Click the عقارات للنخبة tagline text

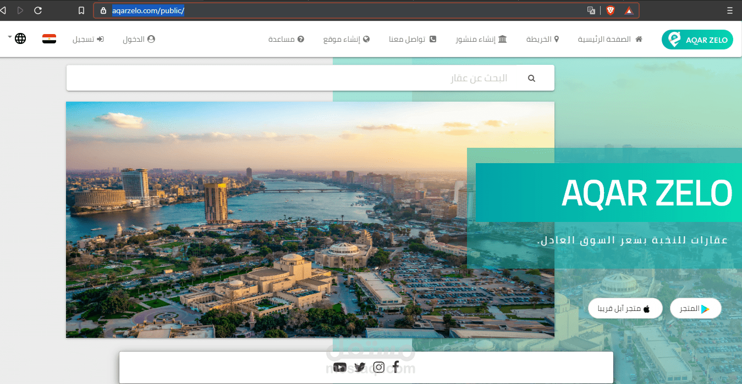[x=633, y=240]
